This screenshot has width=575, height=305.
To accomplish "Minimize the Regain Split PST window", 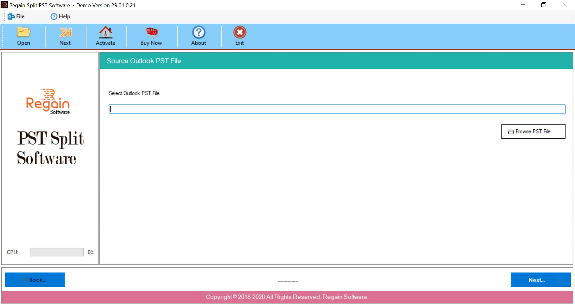I will pyautogui.click(x=523, y=5).
